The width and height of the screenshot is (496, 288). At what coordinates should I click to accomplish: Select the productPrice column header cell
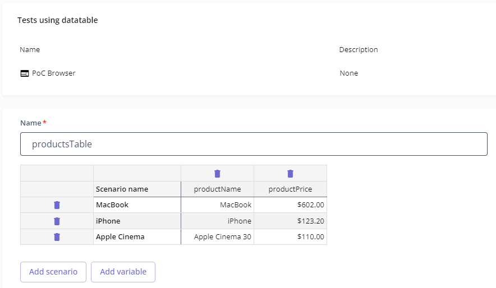point(290,189)
